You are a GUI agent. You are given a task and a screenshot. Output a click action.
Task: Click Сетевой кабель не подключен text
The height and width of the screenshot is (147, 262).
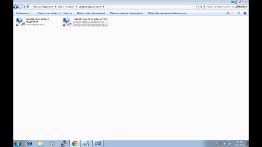click(88, 22)
